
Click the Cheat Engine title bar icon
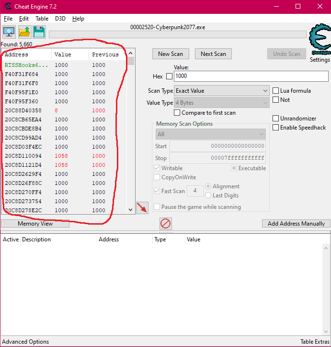(8, 6)
